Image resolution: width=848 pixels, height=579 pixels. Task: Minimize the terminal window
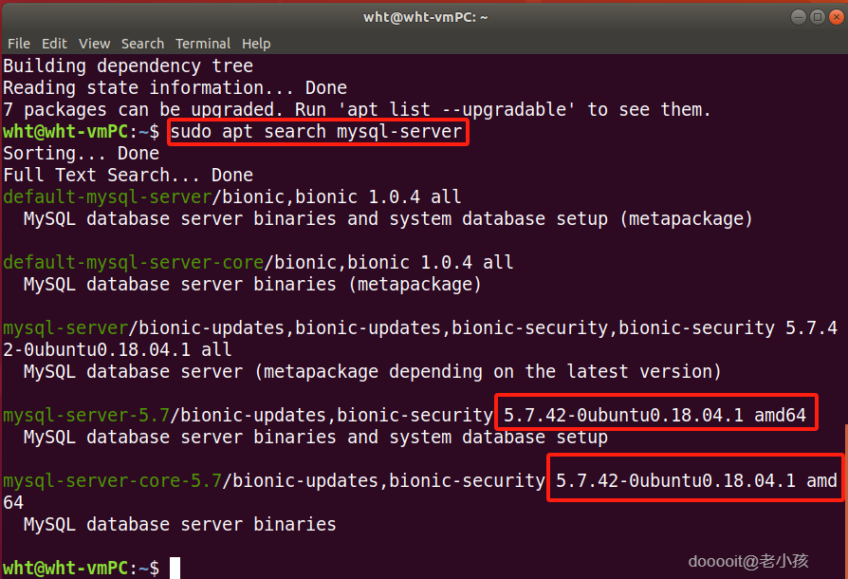point(800,17)
